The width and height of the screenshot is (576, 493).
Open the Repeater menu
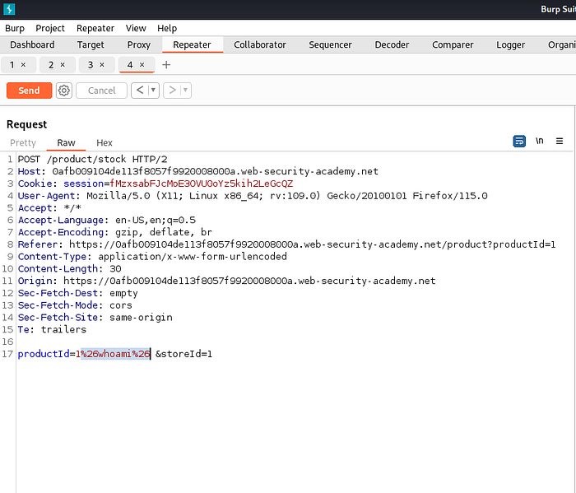tap(95, 28)
